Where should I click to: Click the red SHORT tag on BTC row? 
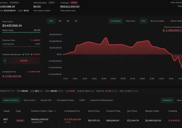point(20,121)
